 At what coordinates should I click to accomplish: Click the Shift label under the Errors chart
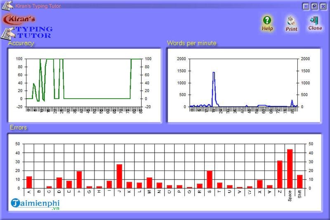click(x=300, y=194)
